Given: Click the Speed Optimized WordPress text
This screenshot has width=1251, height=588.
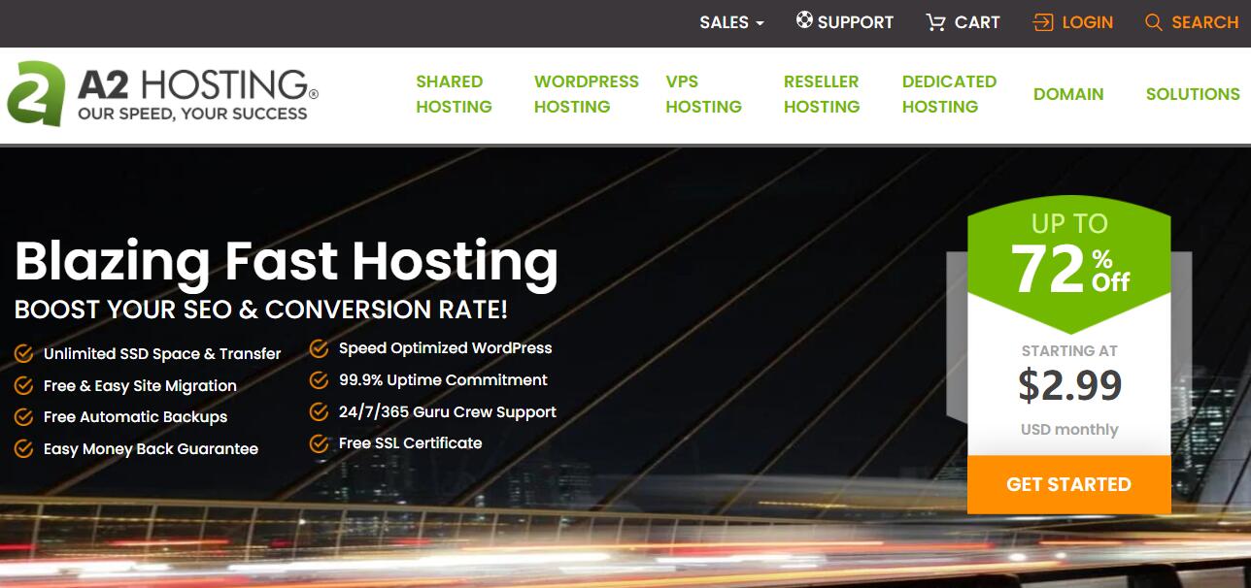Looking at the screenshot, I should 445,348.
